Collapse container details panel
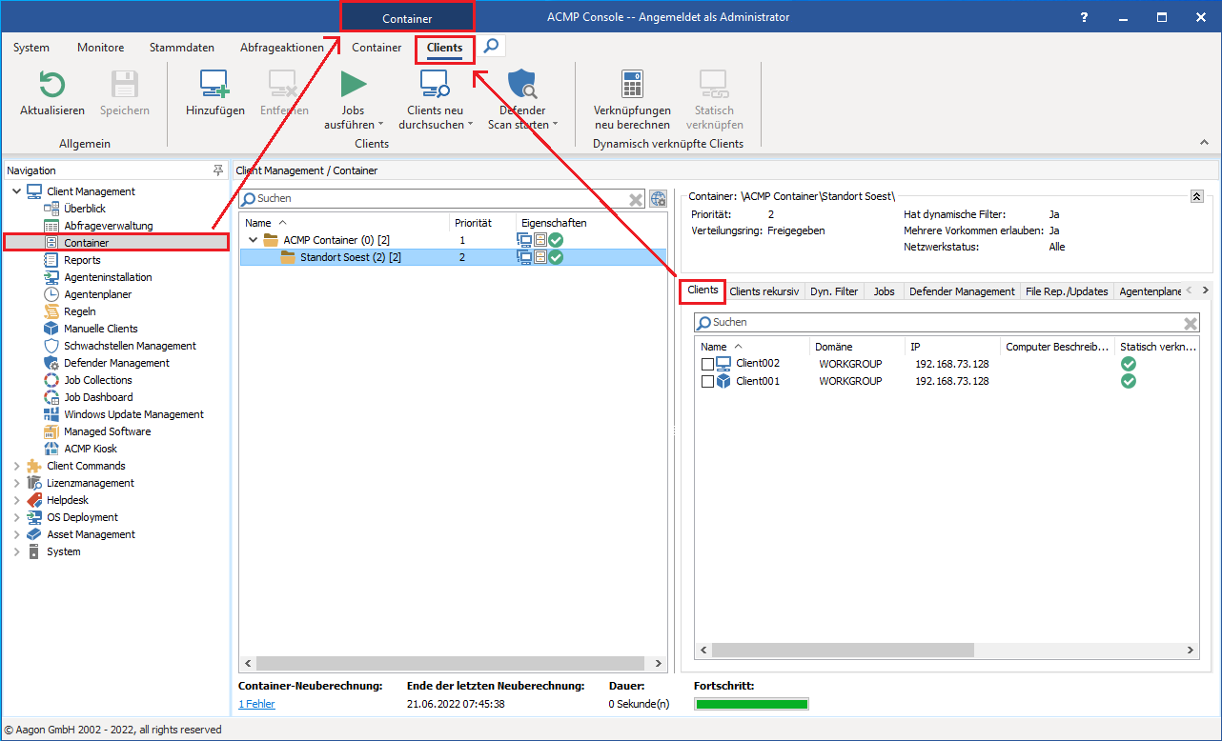Image resolution: width=1222 pixels, height=741 pixels. (1196, 195)
